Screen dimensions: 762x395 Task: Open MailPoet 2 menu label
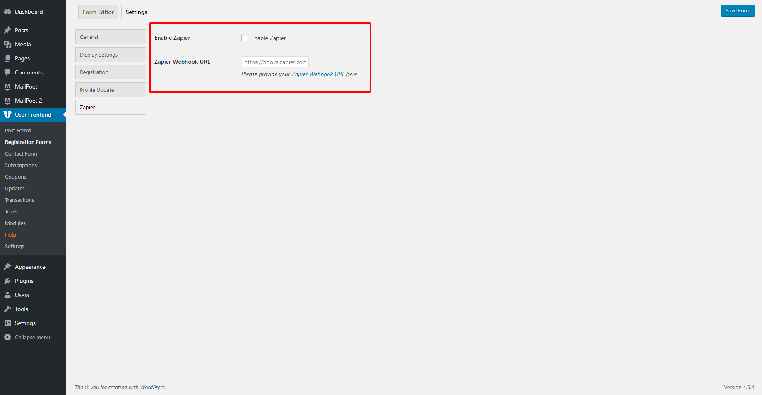point(28,101)
